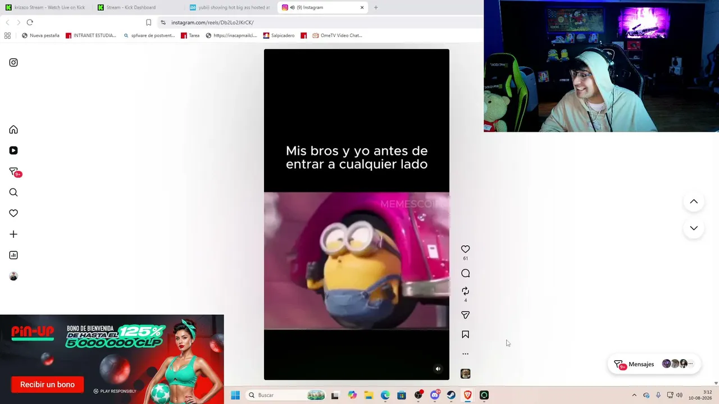Save the reel with bookmark icon
Screen dimensions: 719x404
[466, 334]
